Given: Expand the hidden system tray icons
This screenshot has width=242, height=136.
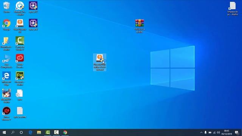Looking at the screenshot, I should click(201, 133).
